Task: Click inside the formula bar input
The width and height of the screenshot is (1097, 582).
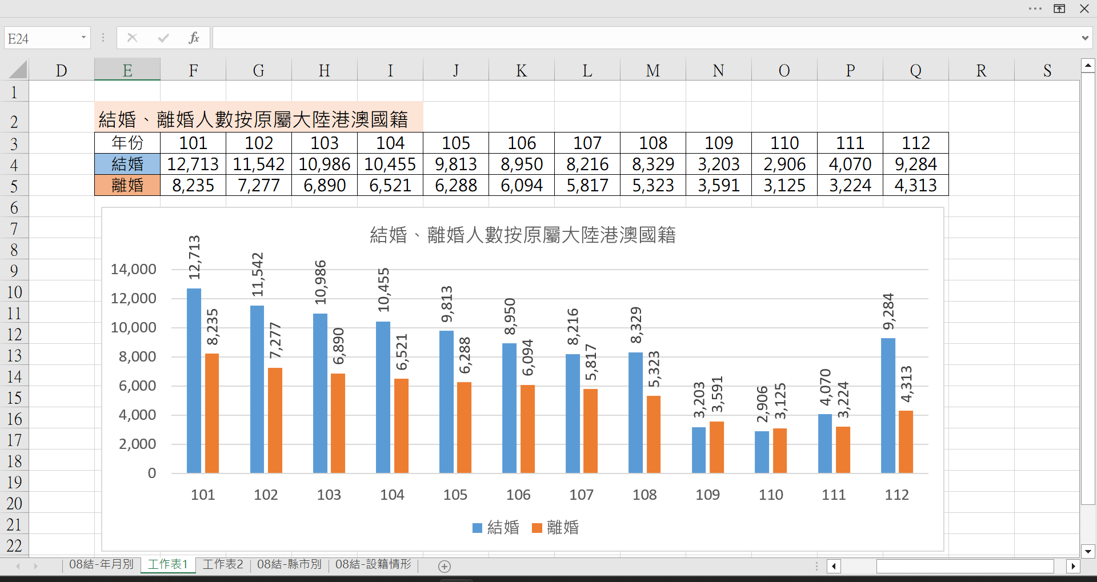Action: [646, 38]
